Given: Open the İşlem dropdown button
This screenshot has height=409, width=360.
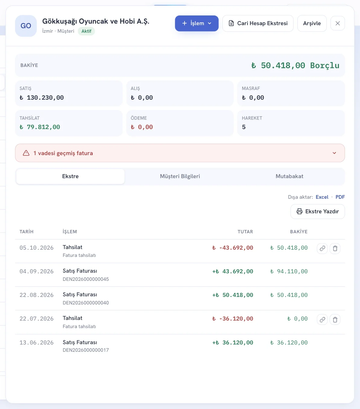Looking at the screenshot, I should (x=197, y=23).
